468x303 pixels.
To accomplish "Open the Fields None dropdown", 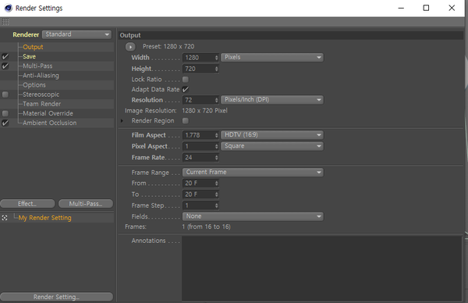I will tap(253, 216).
